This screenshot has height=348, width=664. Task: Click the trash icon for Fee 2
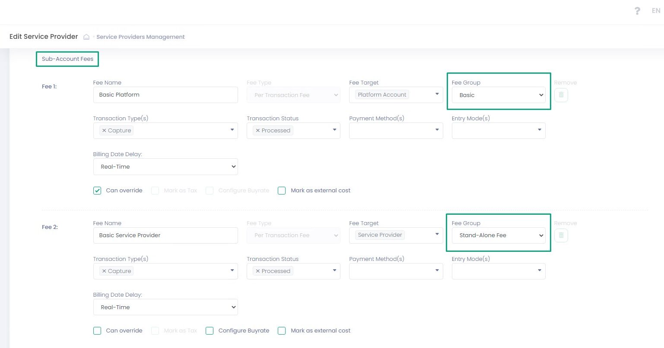tap(561, 235)
